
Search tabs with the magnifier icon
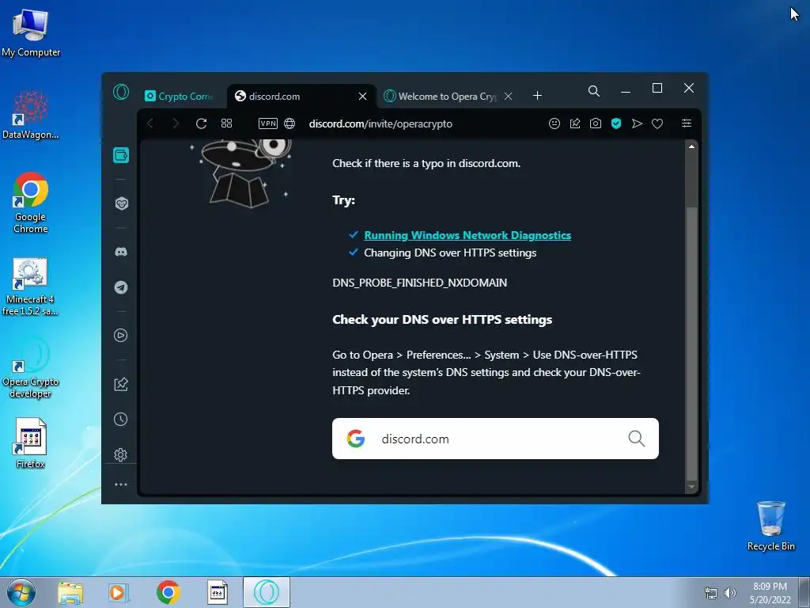[594, 92]
